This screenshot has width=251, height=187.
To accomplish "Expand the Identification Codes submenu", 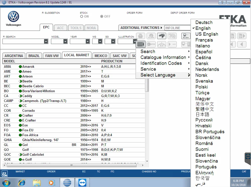I will click(x=163, y=63).
